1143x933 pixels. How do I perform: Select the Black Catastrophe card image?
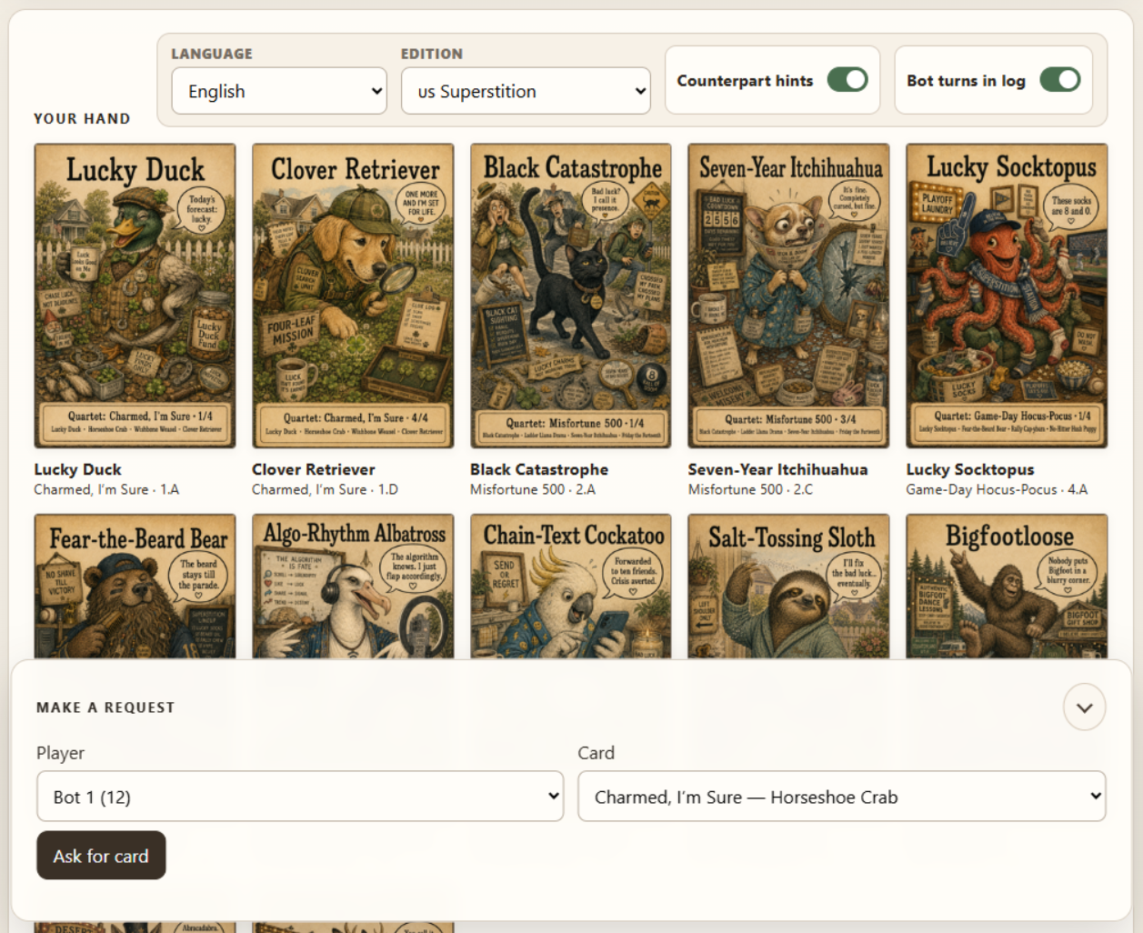pyautogui.click(x=571, y=296)
